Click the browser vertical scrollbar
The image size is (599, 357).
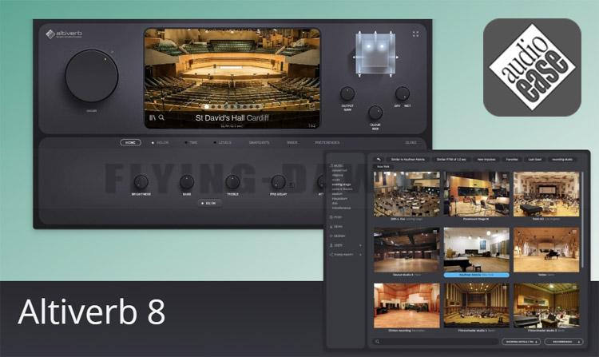tap(582, 220)
